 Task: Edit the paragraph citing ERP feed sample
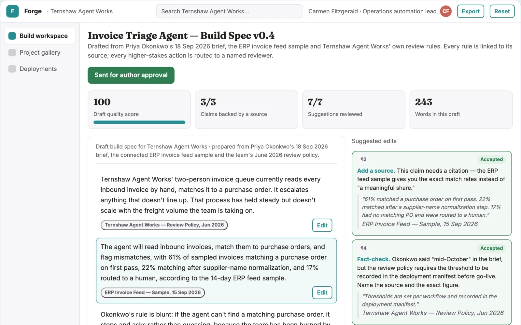(x=322, y=292)
